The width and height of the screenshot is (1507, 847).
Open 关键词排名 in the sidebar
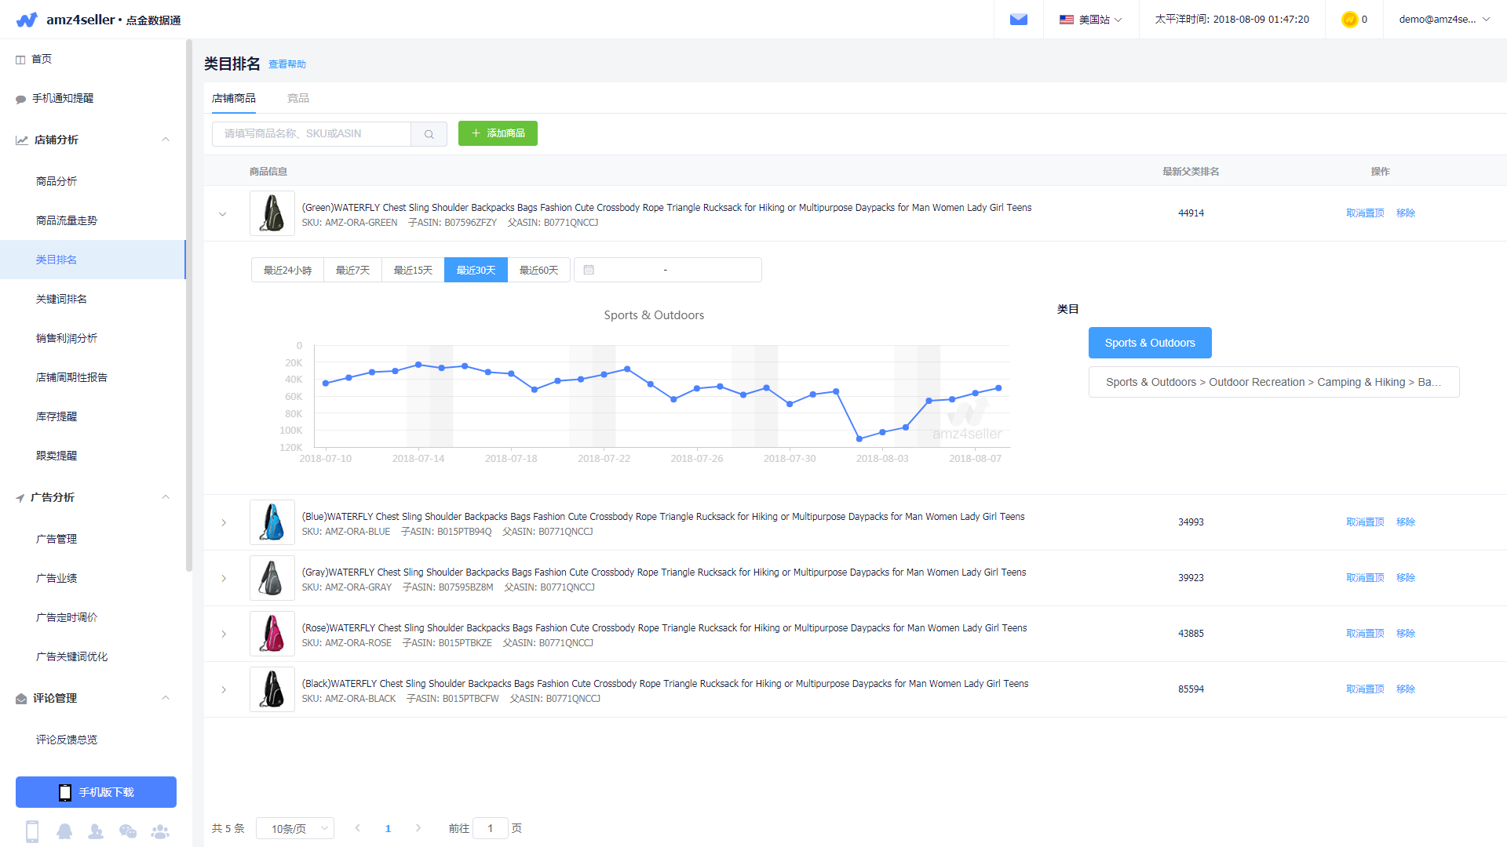(x=61, y=299)
